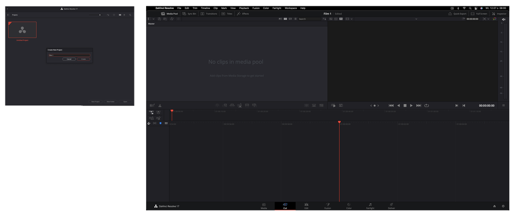Toggle Loop playback
512x216 pixels.
427,106
